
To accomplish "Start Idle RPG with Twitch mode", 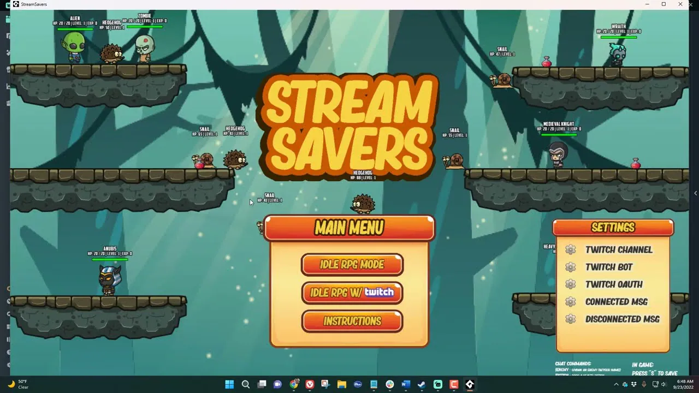I will coord(352,293).
